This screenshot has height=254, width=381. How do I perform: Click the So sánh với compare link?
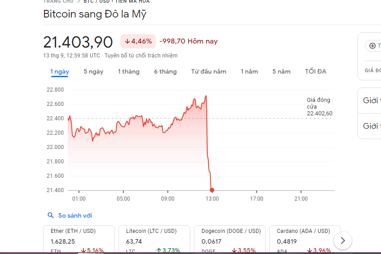click(x=75, y=216)
